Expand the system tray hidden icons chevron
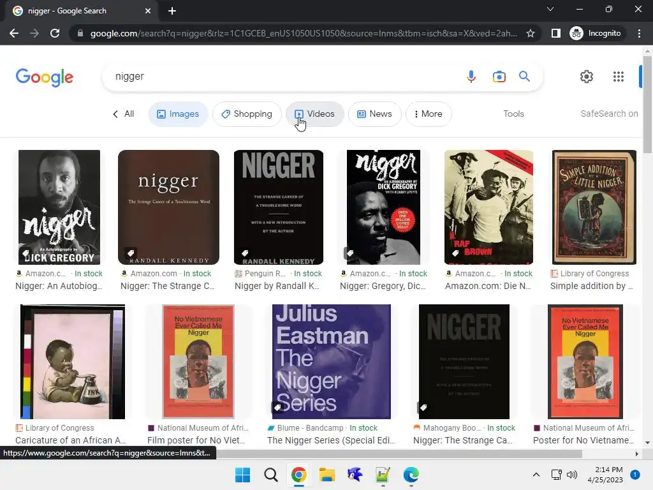653x490 pixels. (536, 475)
